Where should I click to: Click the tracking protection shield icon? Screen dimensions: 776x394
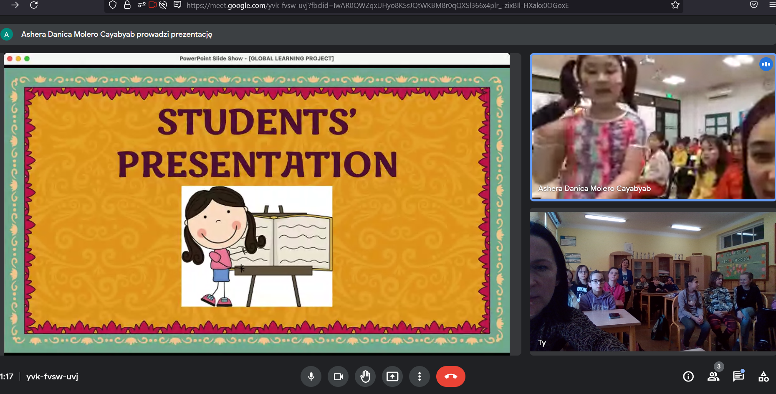pos(113,5)
